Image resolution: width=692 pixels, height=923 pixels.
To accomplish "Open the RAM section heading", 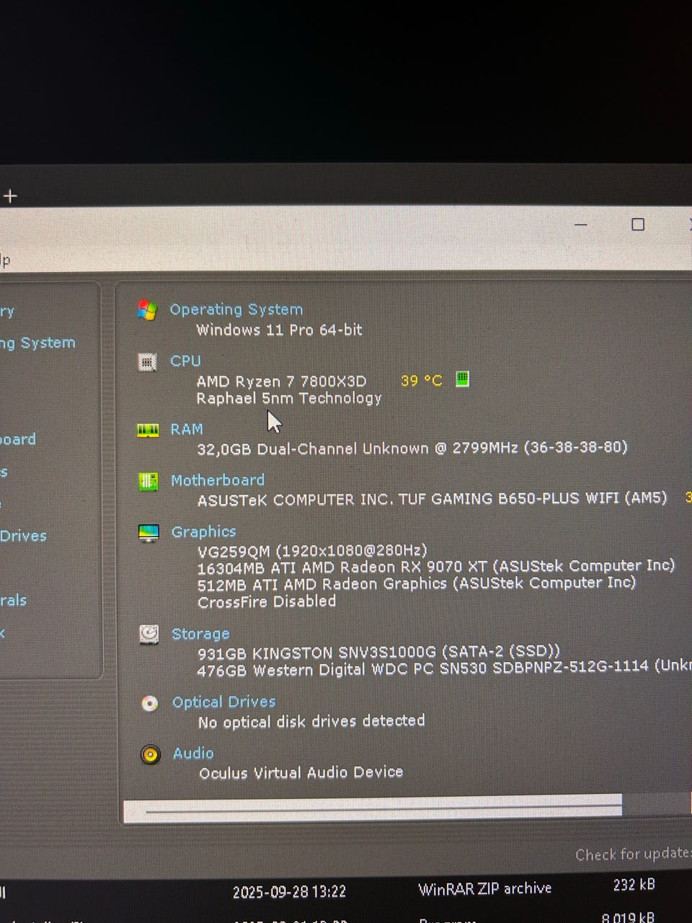I will (x=187, y=429).
